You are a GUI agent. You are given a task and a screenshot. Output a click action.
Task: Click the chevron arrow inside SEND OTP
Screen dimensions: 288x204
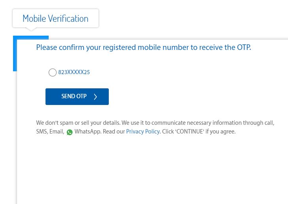pos(95,97)
